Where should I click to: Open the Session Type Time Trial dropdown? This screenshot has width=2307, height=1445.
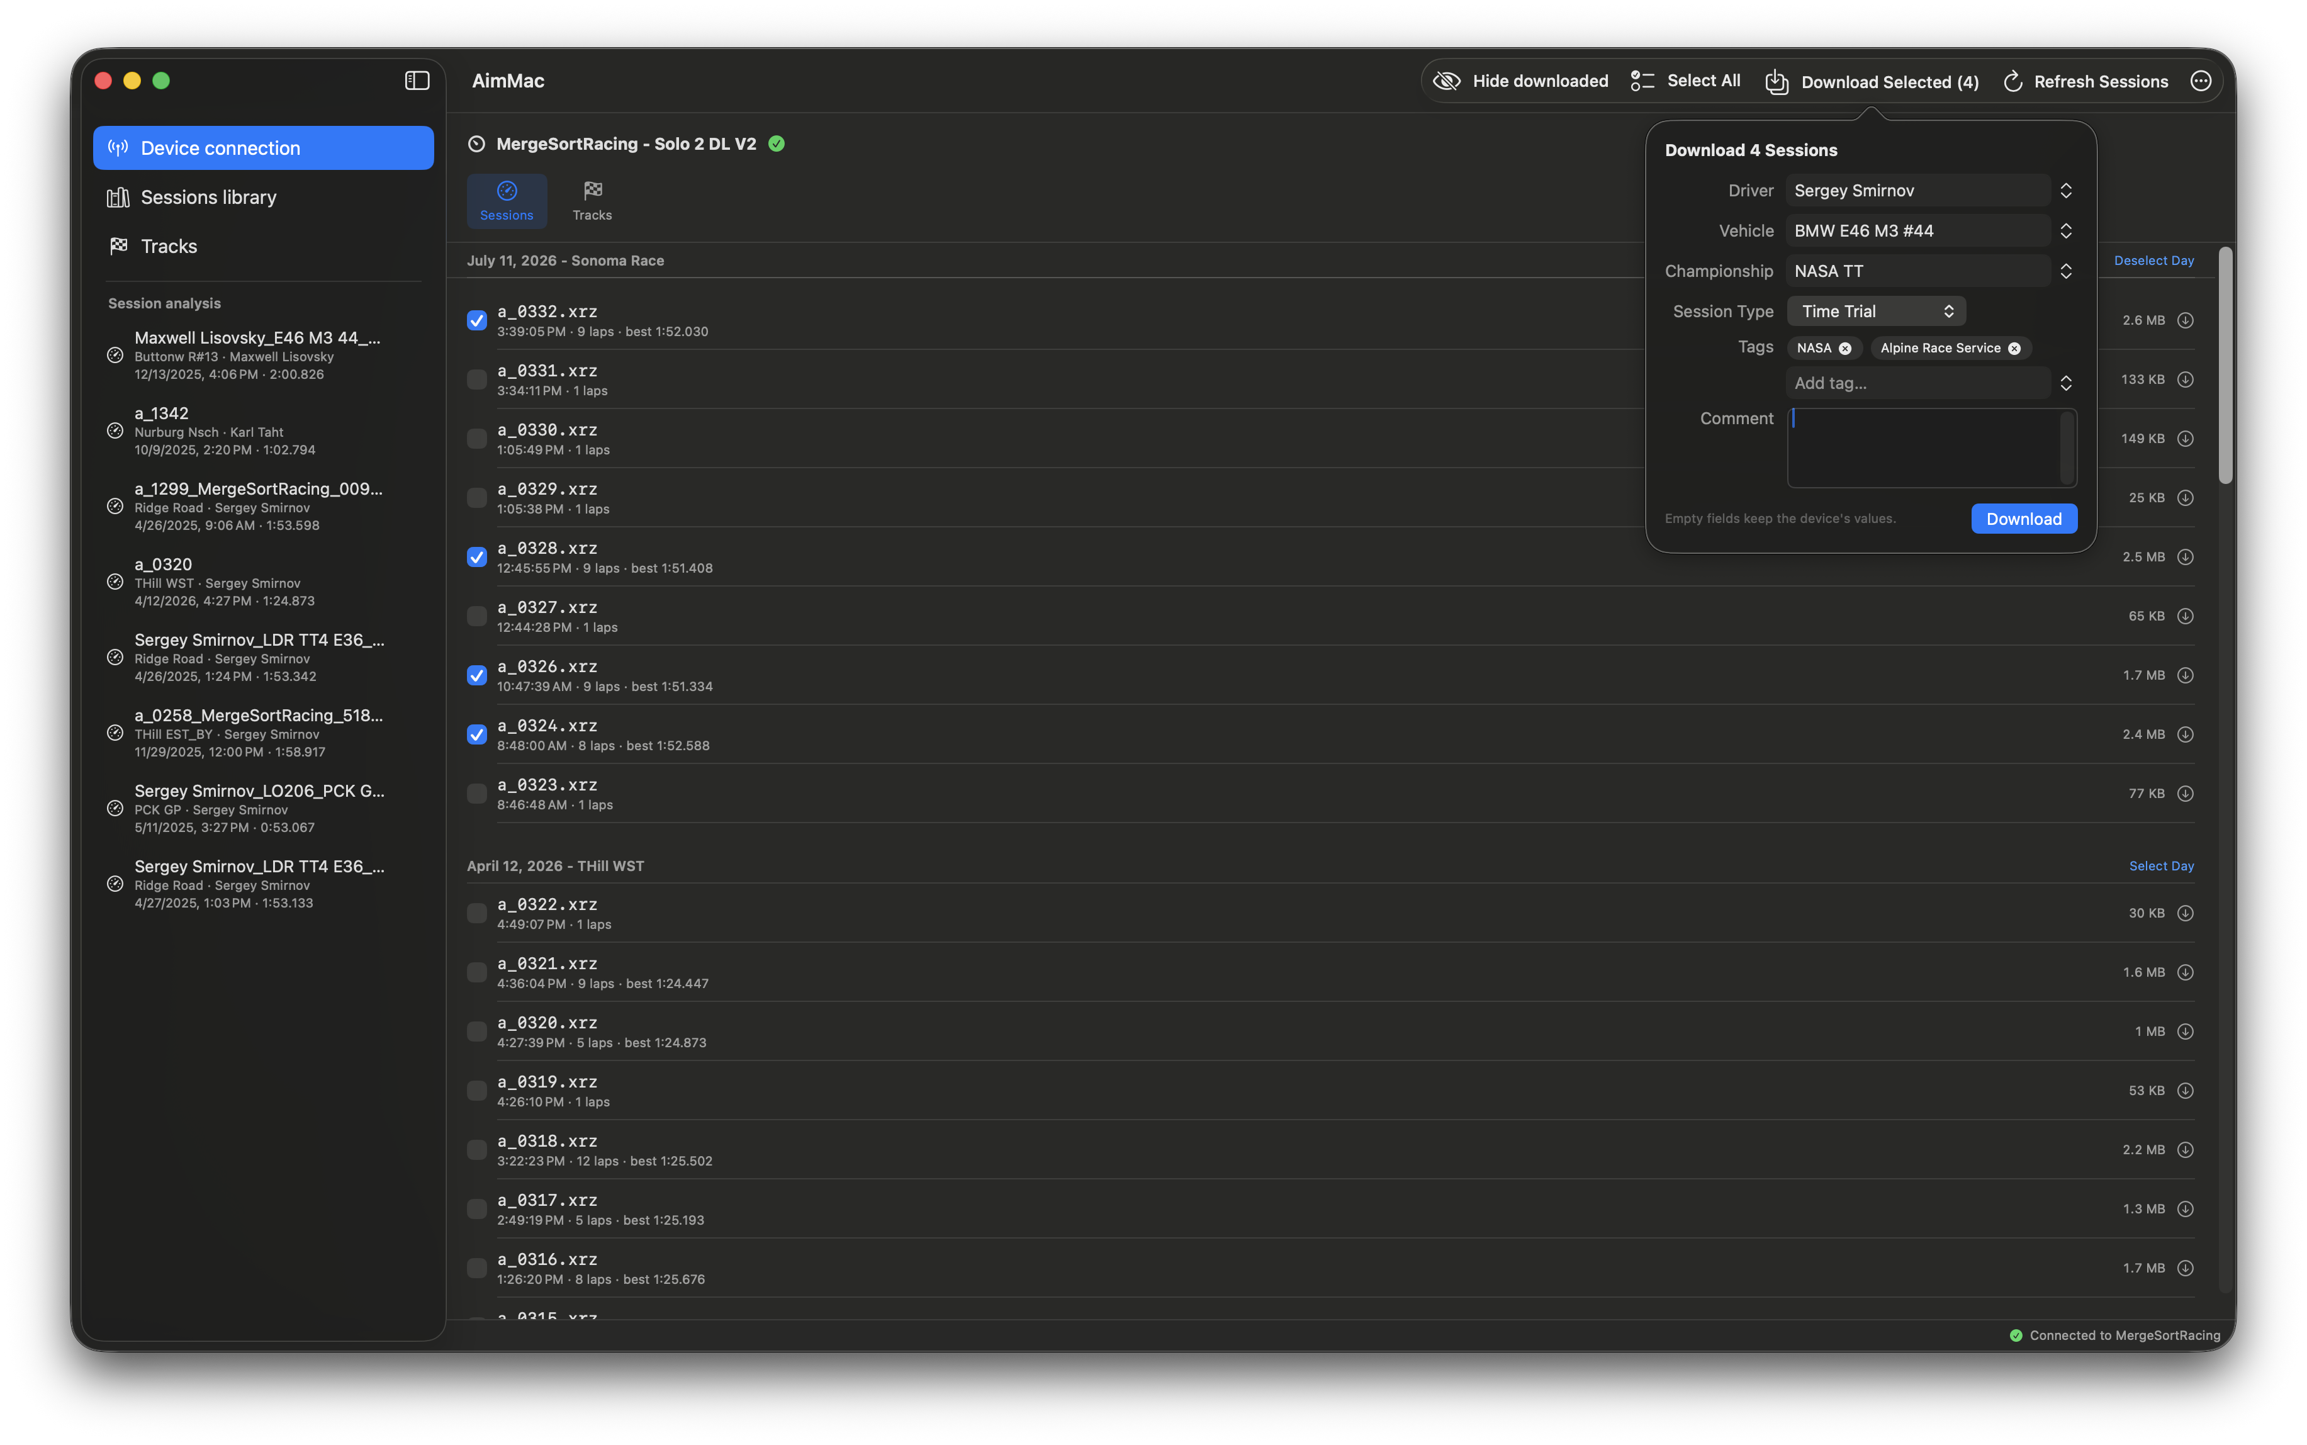click(x=1876, y=311)
